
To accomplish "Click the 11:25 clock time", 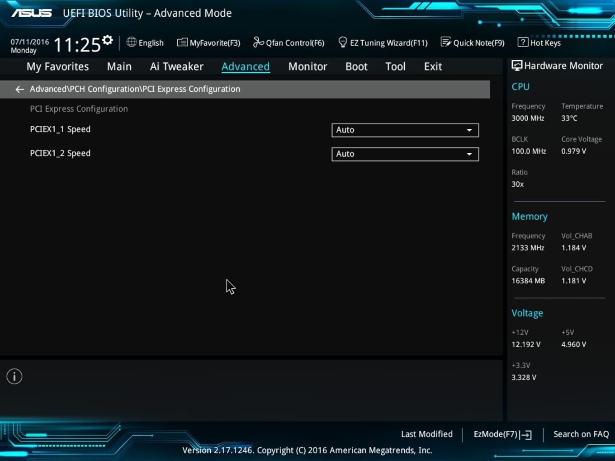I will [x=77, y=45].
